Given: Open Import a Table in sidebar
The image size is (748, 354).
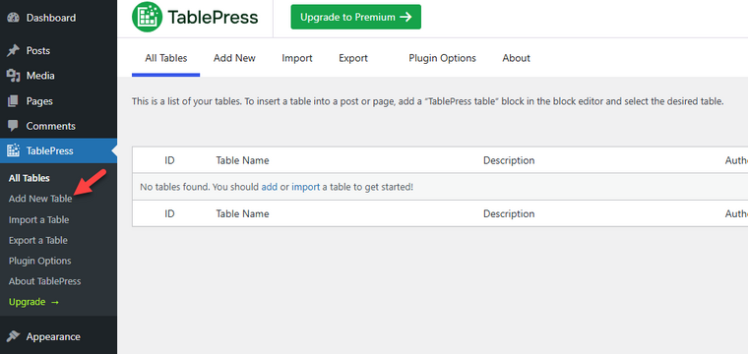Looking at the screenshot, I should 38,219.
